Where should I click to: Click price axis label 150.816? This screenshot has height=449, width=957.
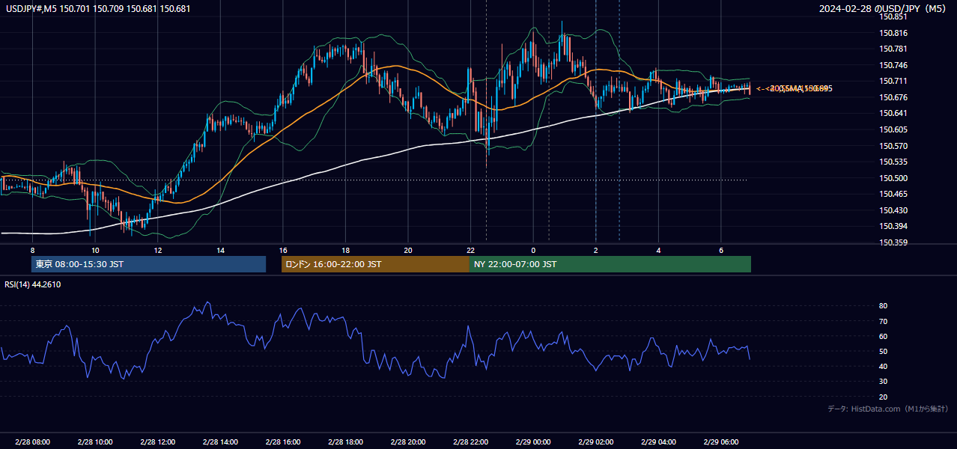(894, 33)
